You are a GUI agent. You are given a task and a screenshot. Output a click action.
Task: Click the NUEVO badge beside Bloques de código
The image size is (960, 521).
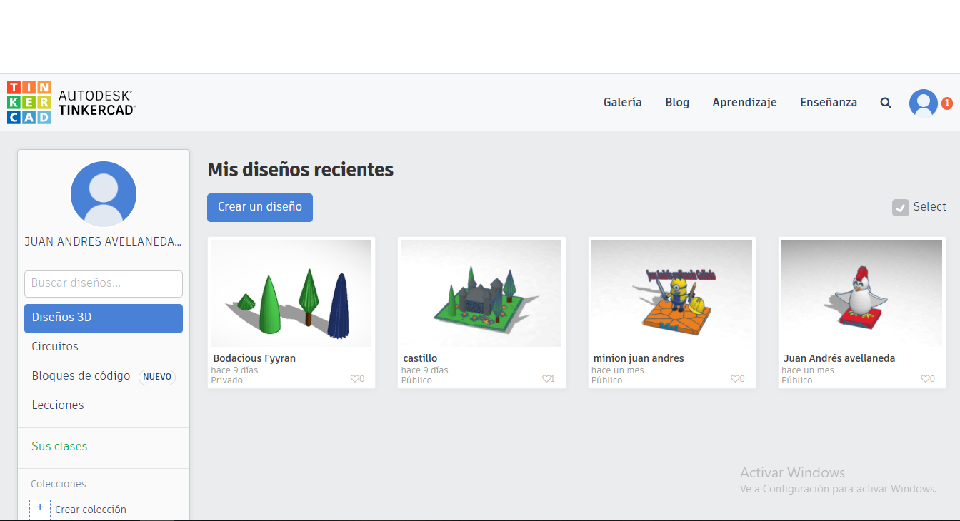157,377
